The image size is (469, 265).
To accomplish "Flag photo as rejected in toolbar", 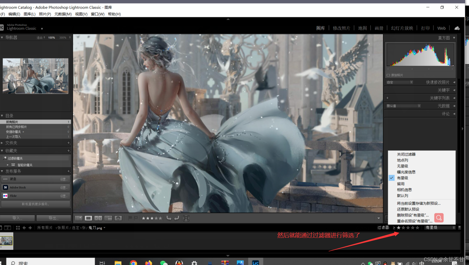I will 136,218.
